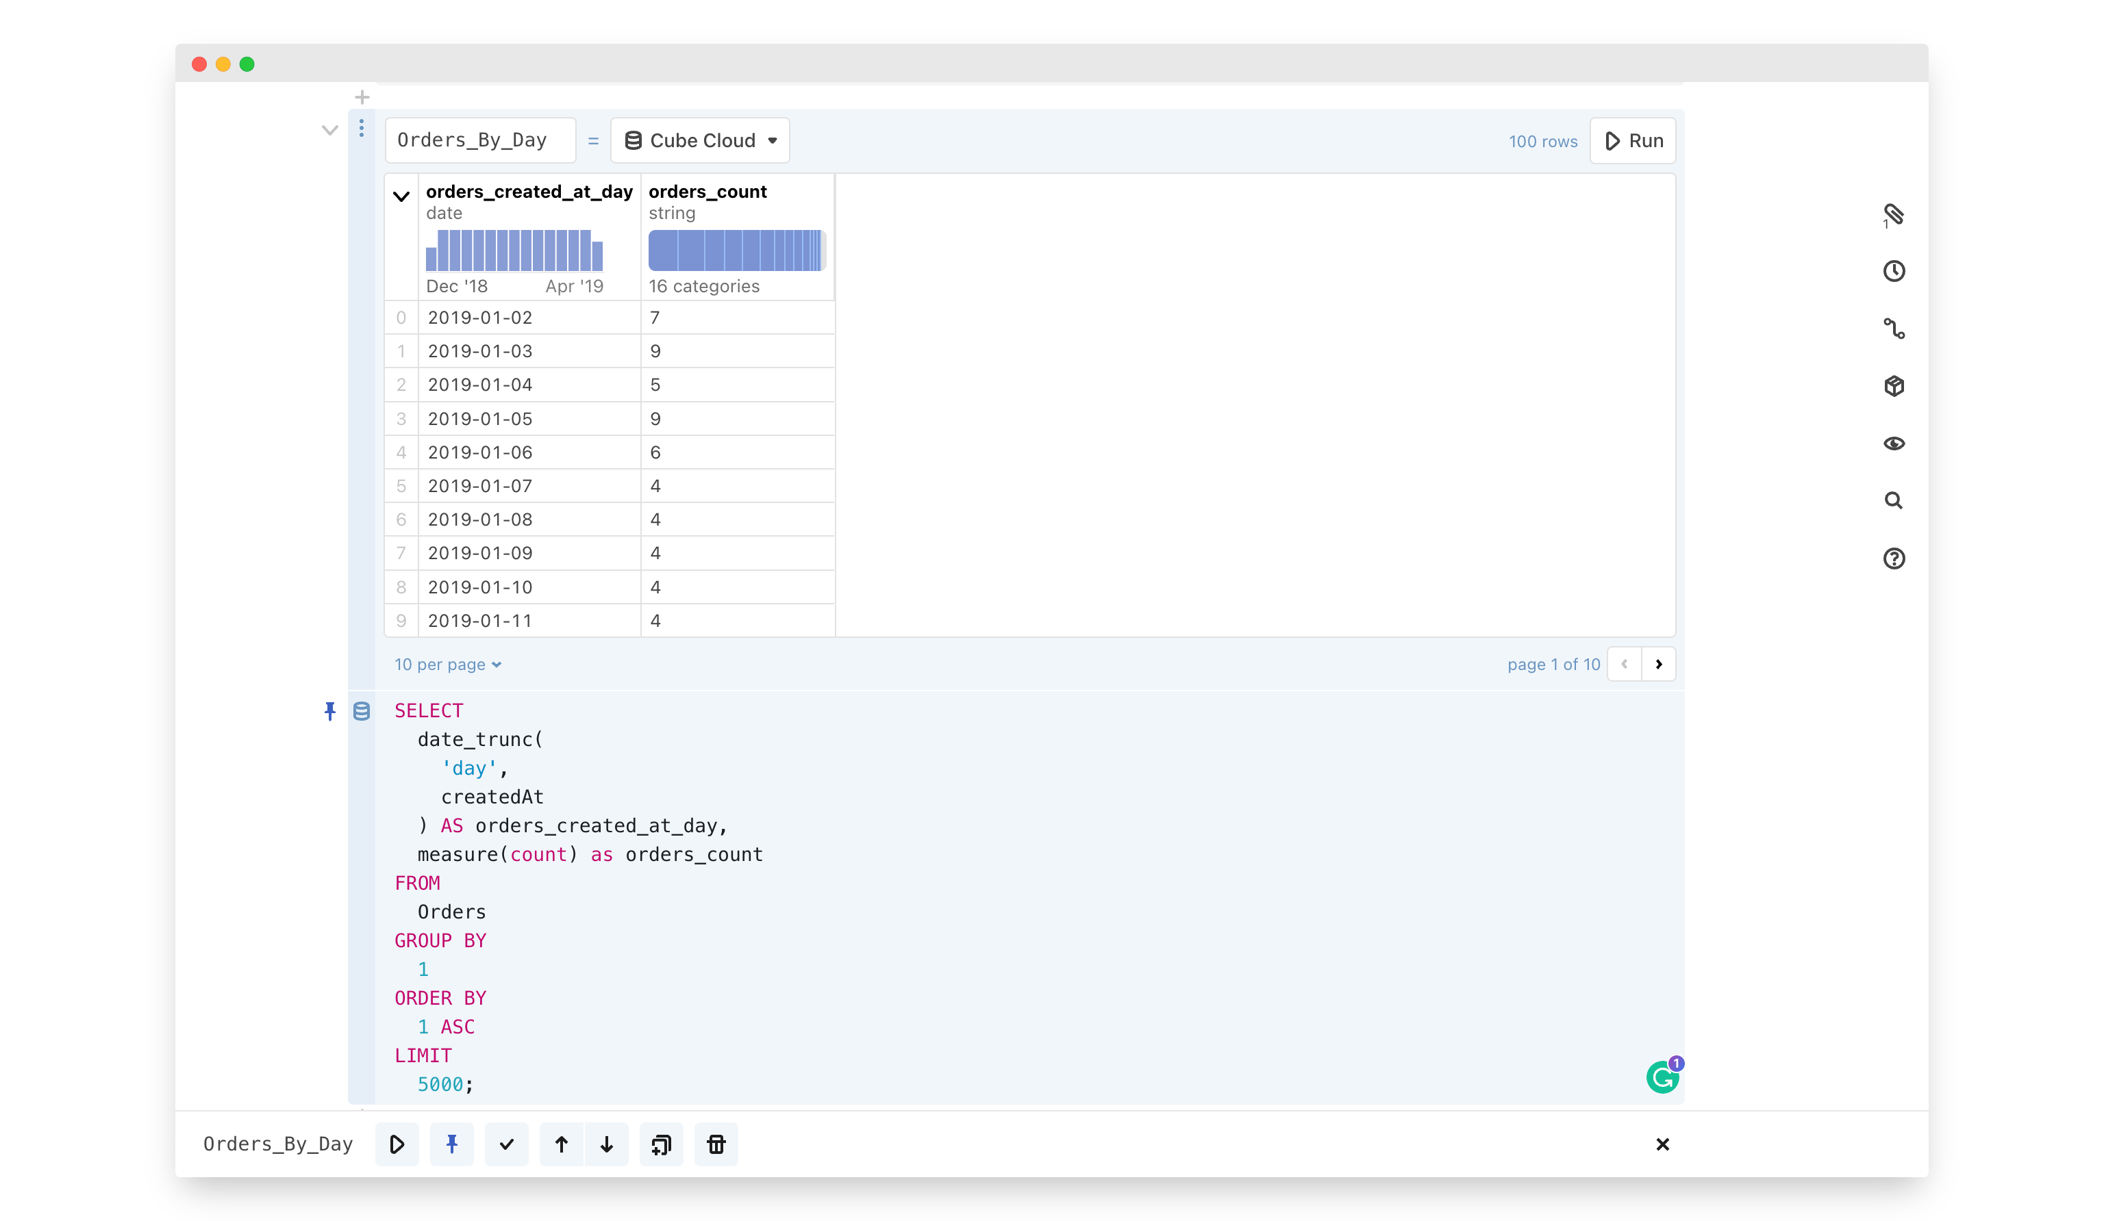Click the trash delete cell icon
The height and width of the screenshot is (1221, 2104).
[x=716, y=1144]
